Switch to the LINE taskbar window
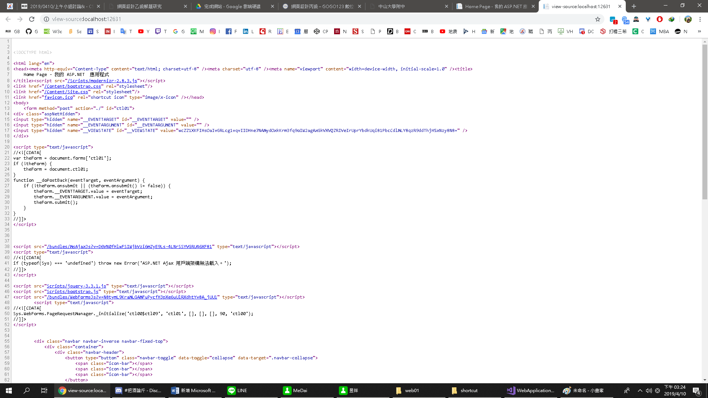This screenshot has height=398, width=708. (x=251, y=391)
